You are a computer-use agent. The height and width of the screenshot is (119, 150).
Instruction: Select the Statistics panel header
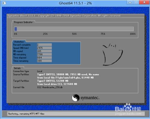click(x=19, y=42)
